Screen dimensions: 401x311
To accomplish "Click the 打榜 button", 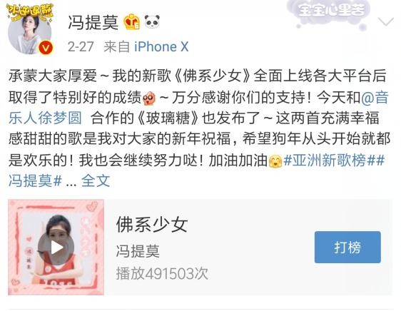I will click(347, 247).
